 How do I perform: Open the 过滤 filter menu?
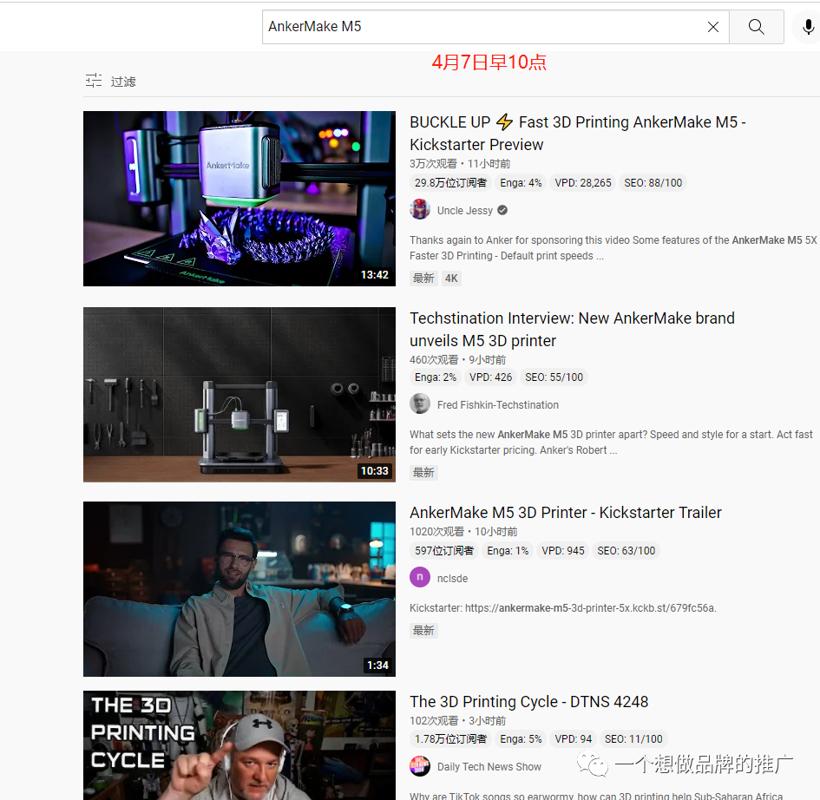[123, 81]
